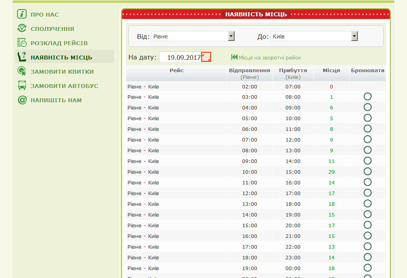Select the booking radio for 18:00 departure

tap(368, 257)
